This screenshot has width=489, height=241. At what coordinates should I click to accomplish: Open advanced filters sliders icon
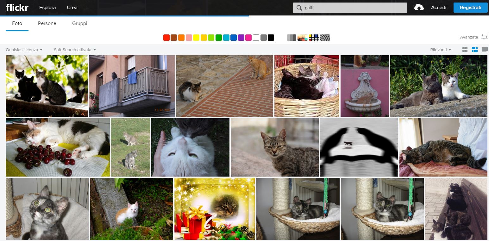coord(484,37)
